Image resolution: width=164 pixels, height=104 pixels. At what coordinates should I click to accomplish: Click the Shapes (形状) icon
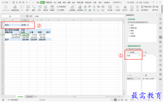coord(40,8)
